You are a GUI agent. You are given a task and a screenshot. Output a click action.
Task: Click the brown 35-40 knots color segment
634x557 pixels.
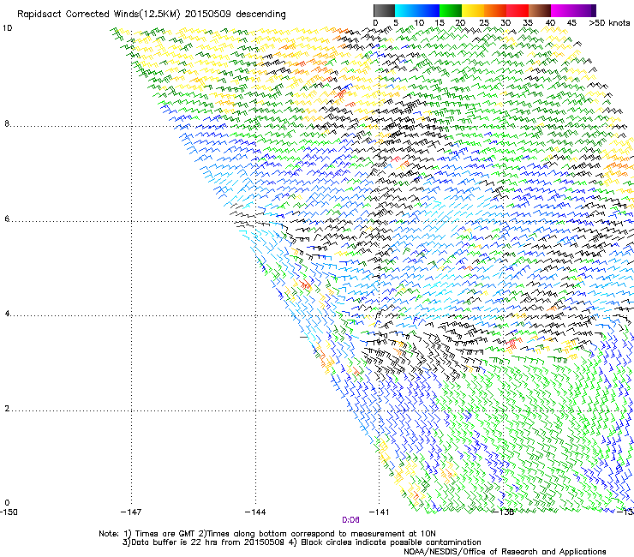[x=540, y=10]
